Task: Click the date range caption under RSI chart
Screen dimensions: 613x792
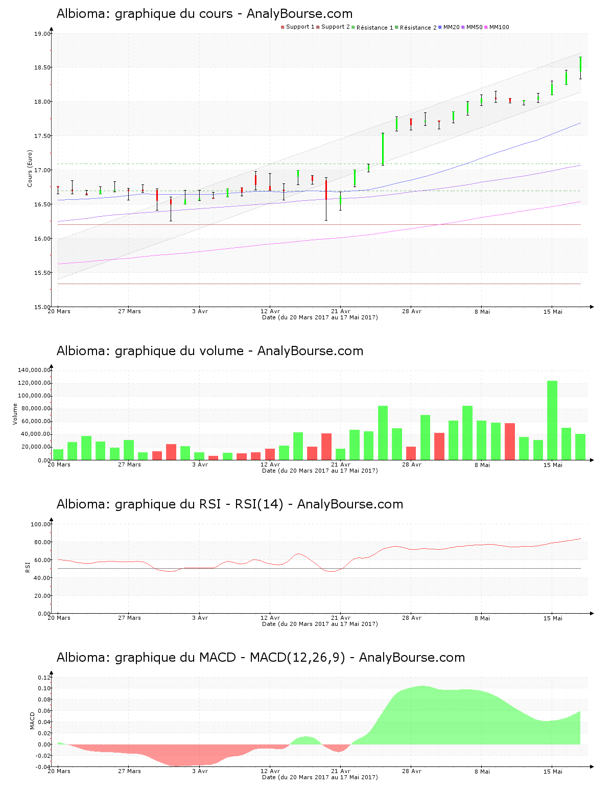Action: [320, 624]
